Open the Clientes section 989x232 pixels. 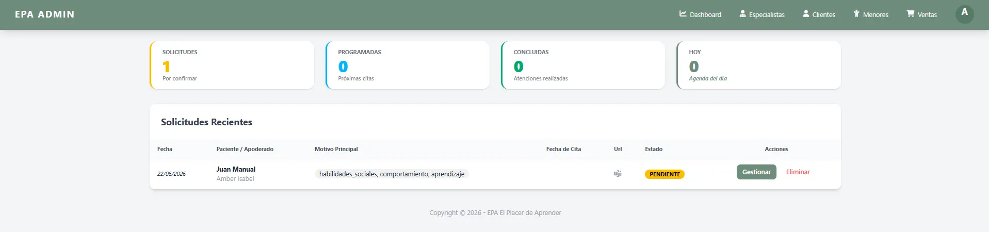click(819, 14)
